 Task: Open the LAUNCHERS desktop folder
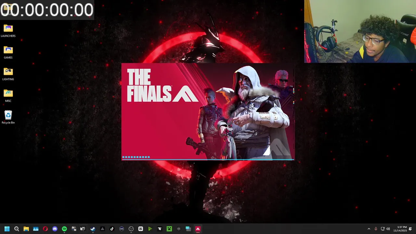(x=8, y=31)
